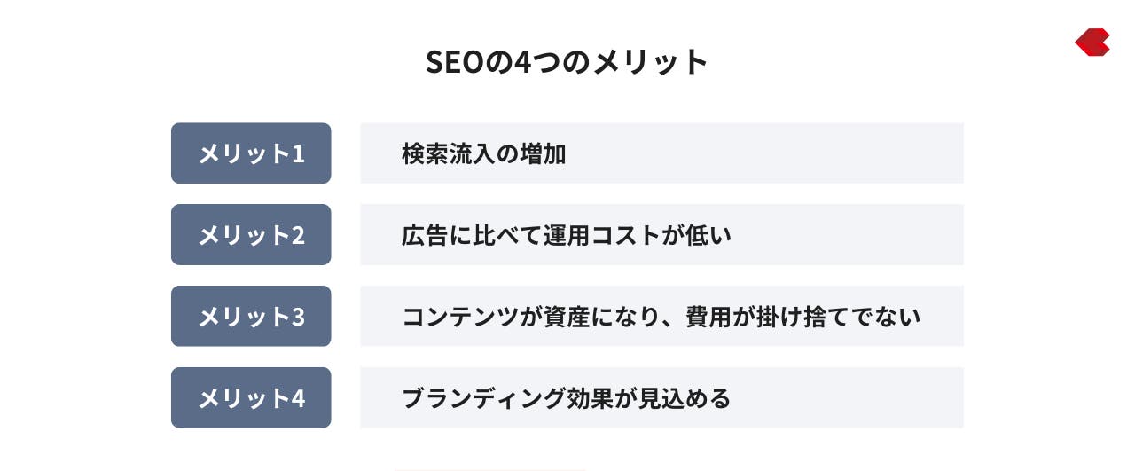Click the red logo icon in the corner
The width and height of the screenshot is (1135, 471).
1092,43
